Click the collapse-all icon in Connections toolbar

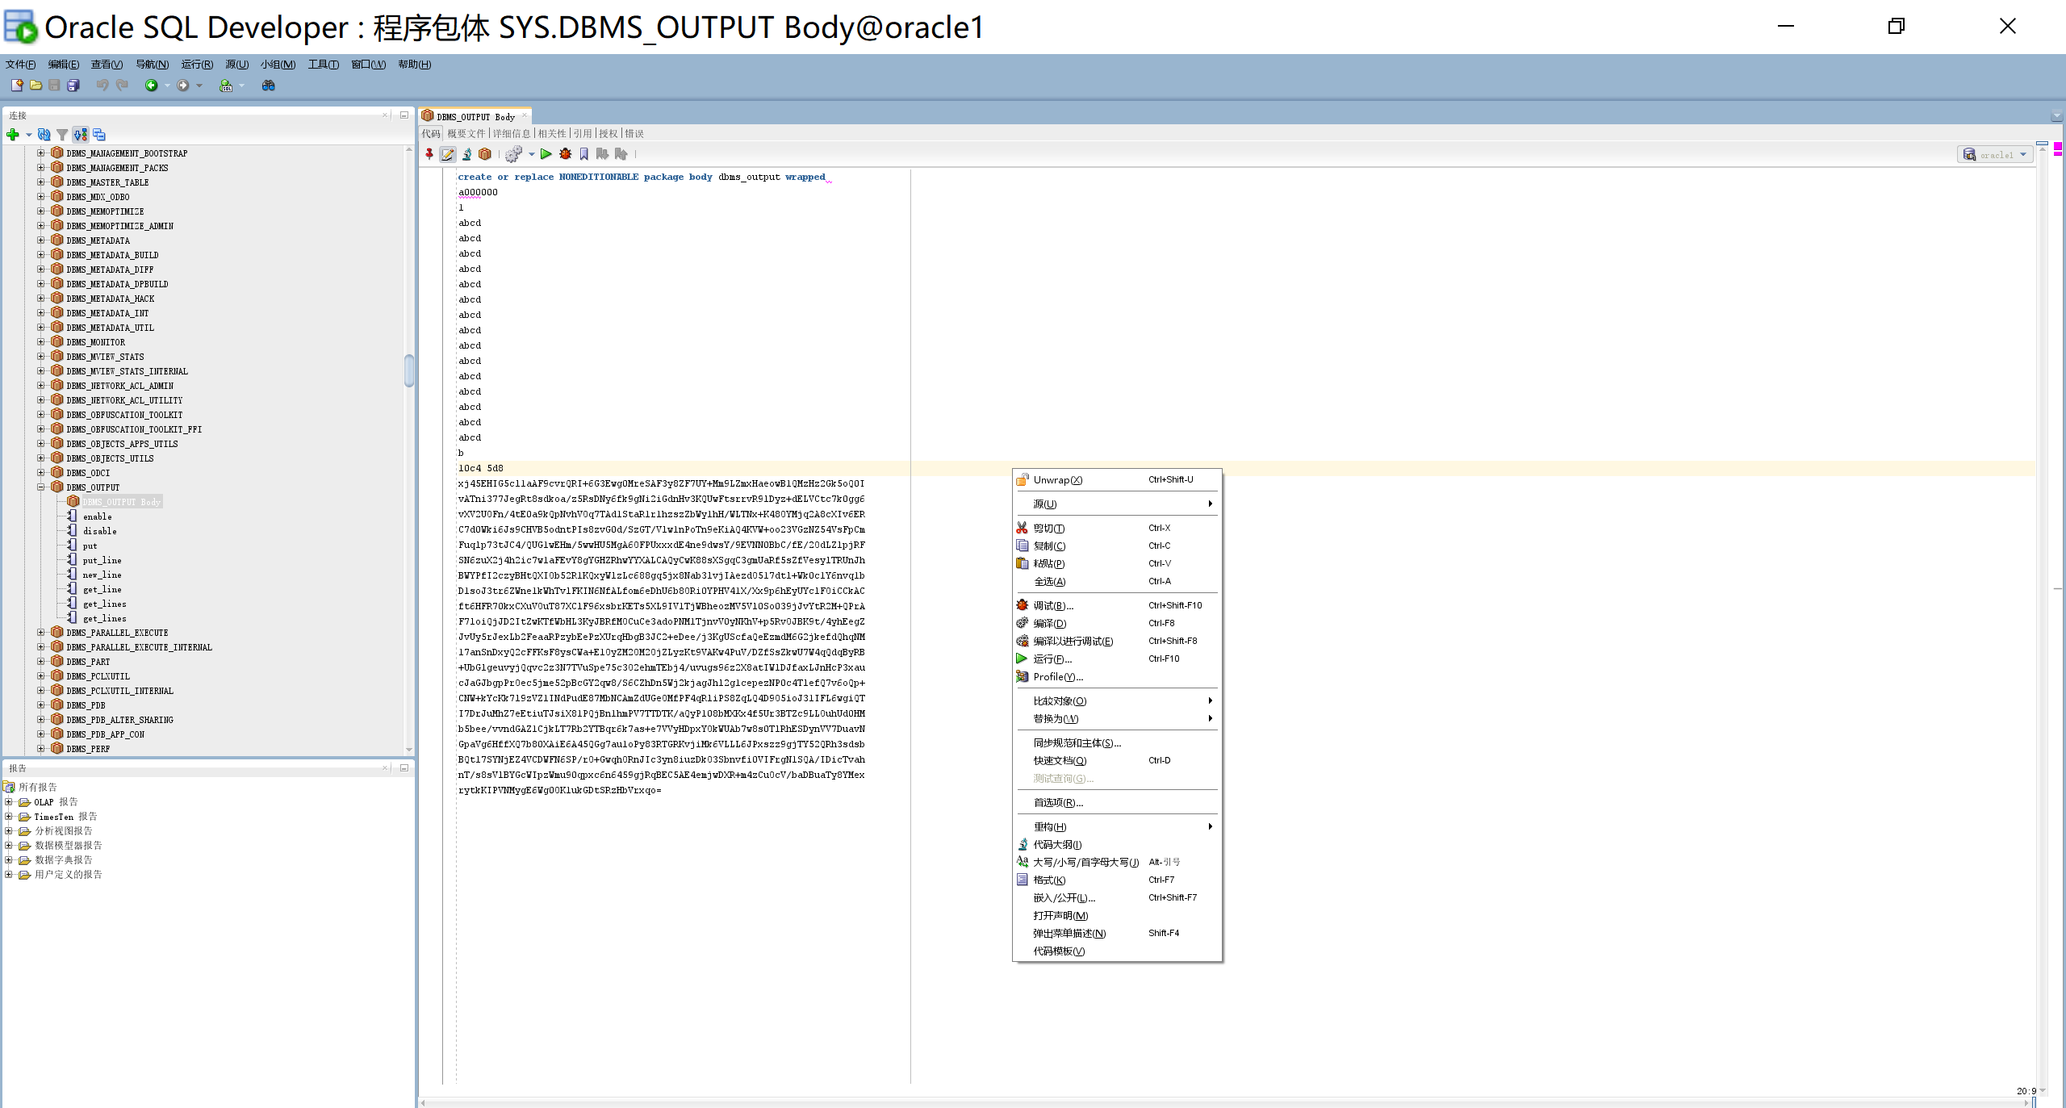(x=99, y=135)
